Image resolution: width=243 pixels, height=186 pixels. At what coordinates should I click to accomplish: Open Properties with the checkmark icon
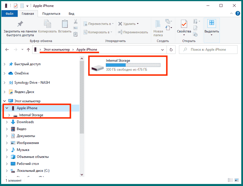click(184, 24)
